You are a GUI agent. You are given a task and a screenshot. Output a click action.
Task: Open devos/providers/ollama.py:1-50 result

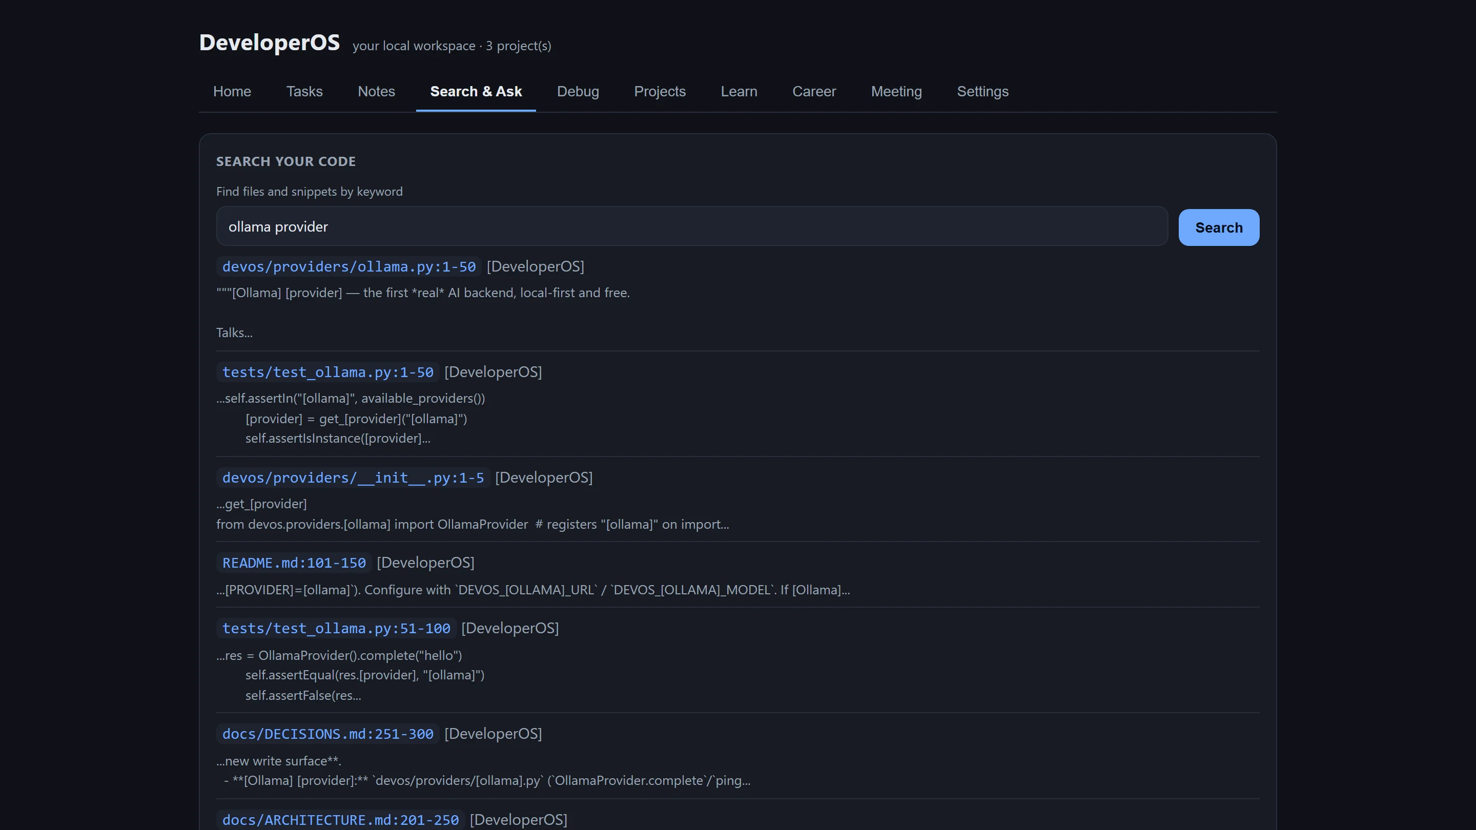coord(348,267)
